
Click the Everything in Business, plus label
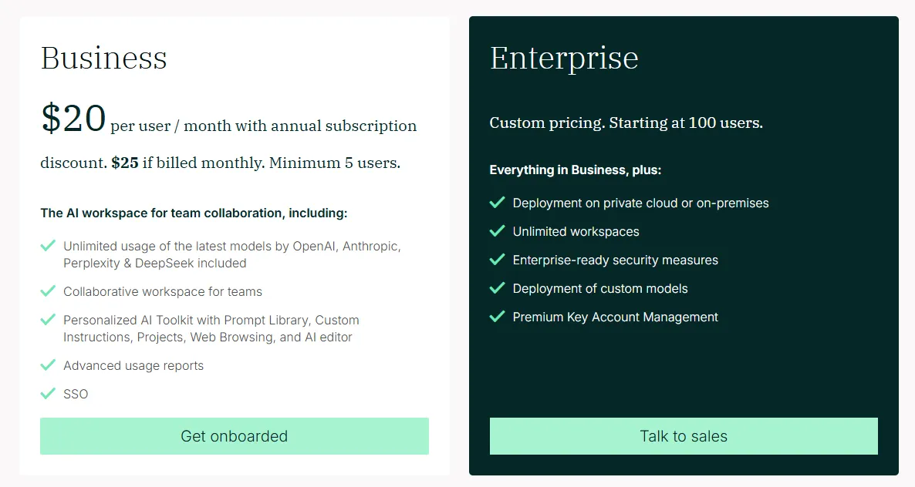coord(576,170)
